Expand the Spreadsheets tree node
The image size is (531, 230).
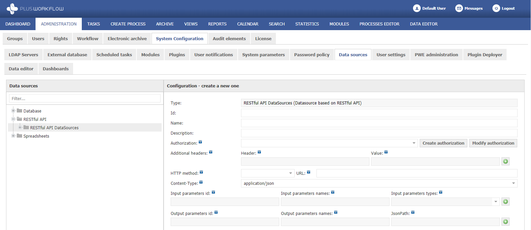pyautogui.click(x=13, y=136)
